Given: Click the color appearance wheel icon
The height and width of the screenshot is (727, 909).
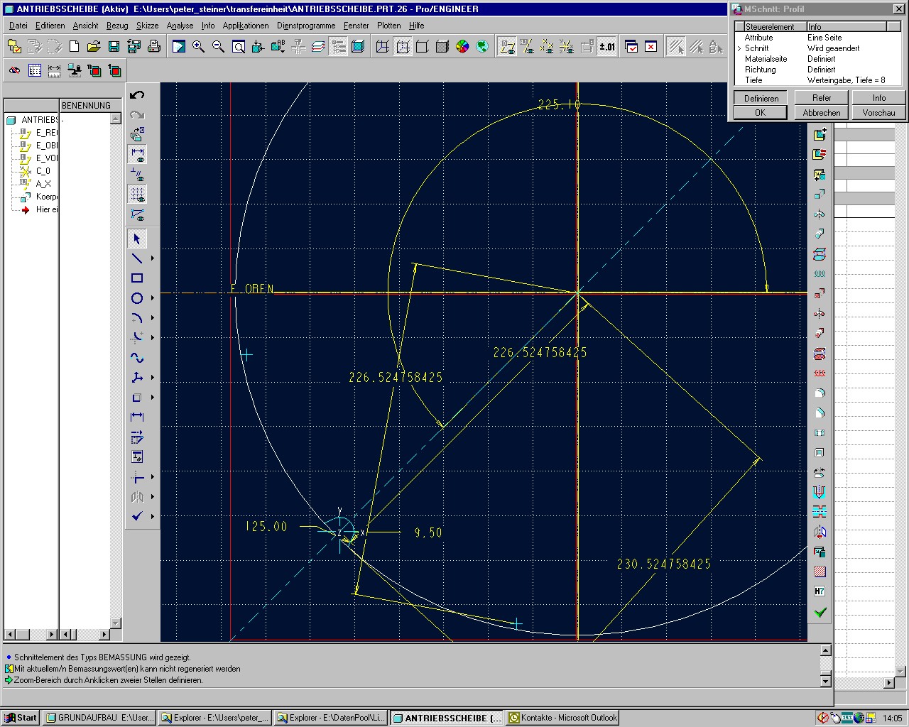Looking at the screenshot, I should pyautogui.click(x=462, y=47).
